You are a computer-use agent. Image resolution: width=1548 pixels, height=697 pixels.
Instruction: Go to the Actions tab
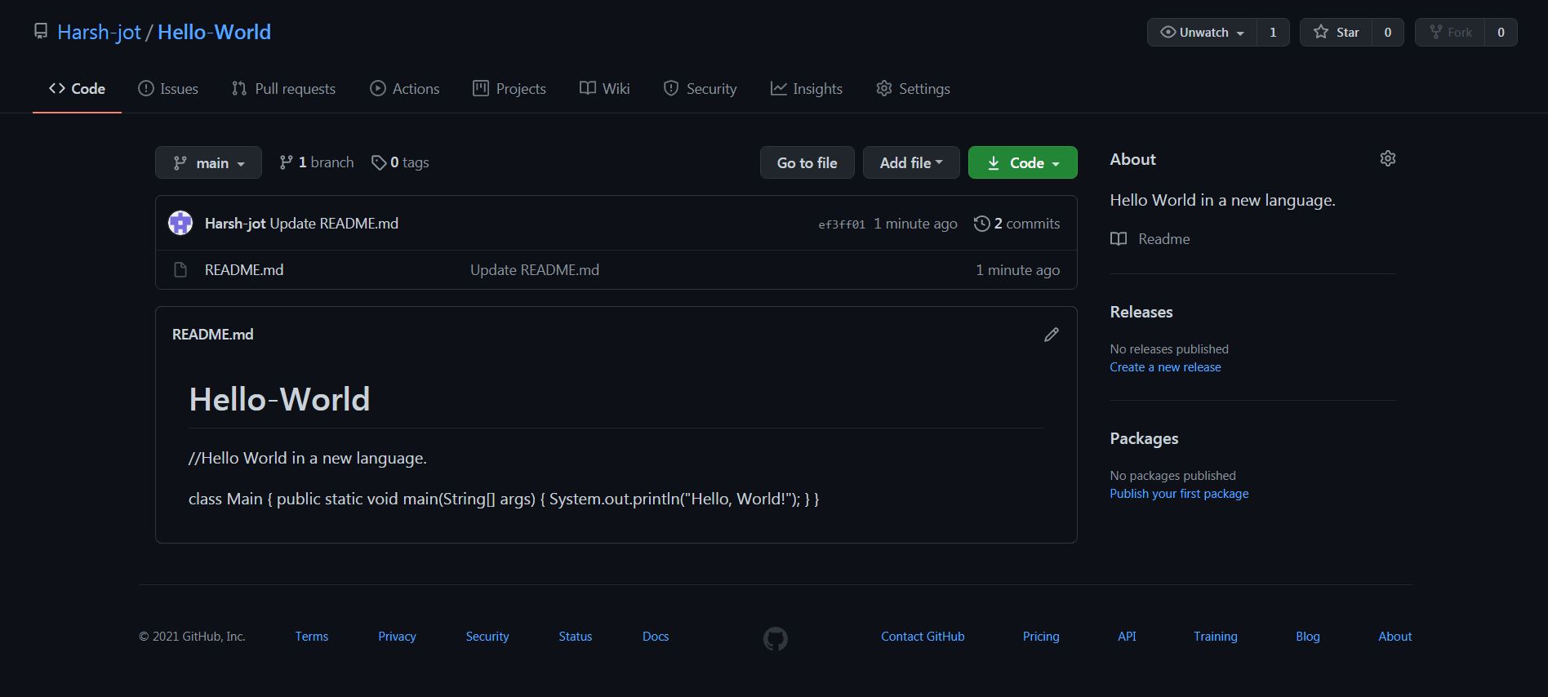[405, 88]
